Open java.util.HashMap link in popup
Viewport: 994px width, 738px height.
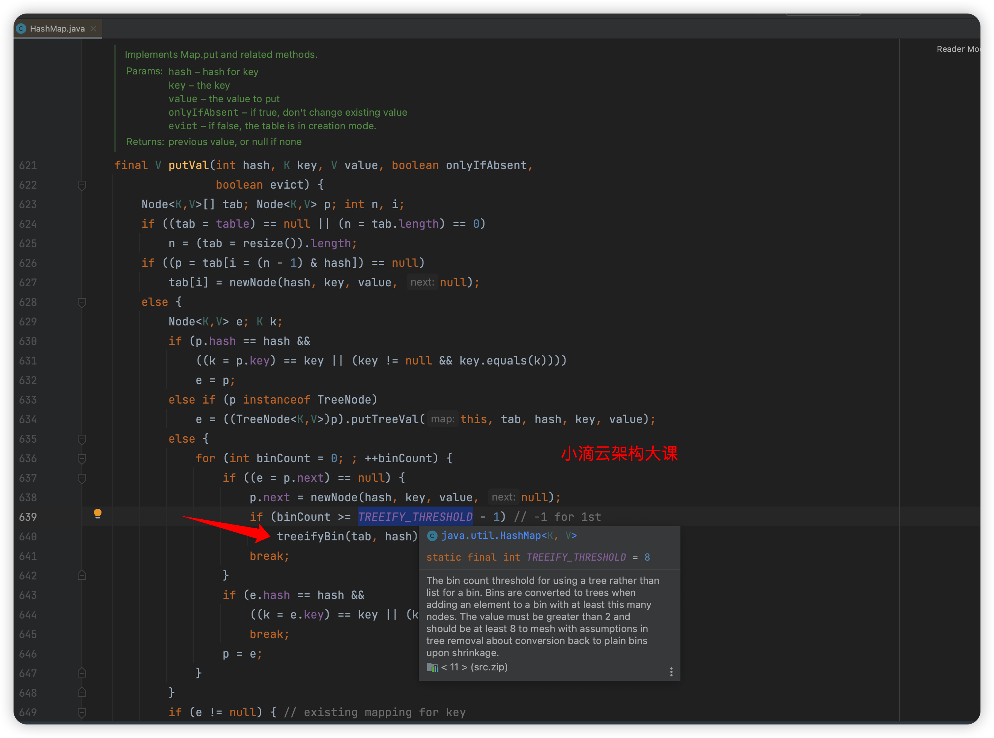[x=491, y=535]
